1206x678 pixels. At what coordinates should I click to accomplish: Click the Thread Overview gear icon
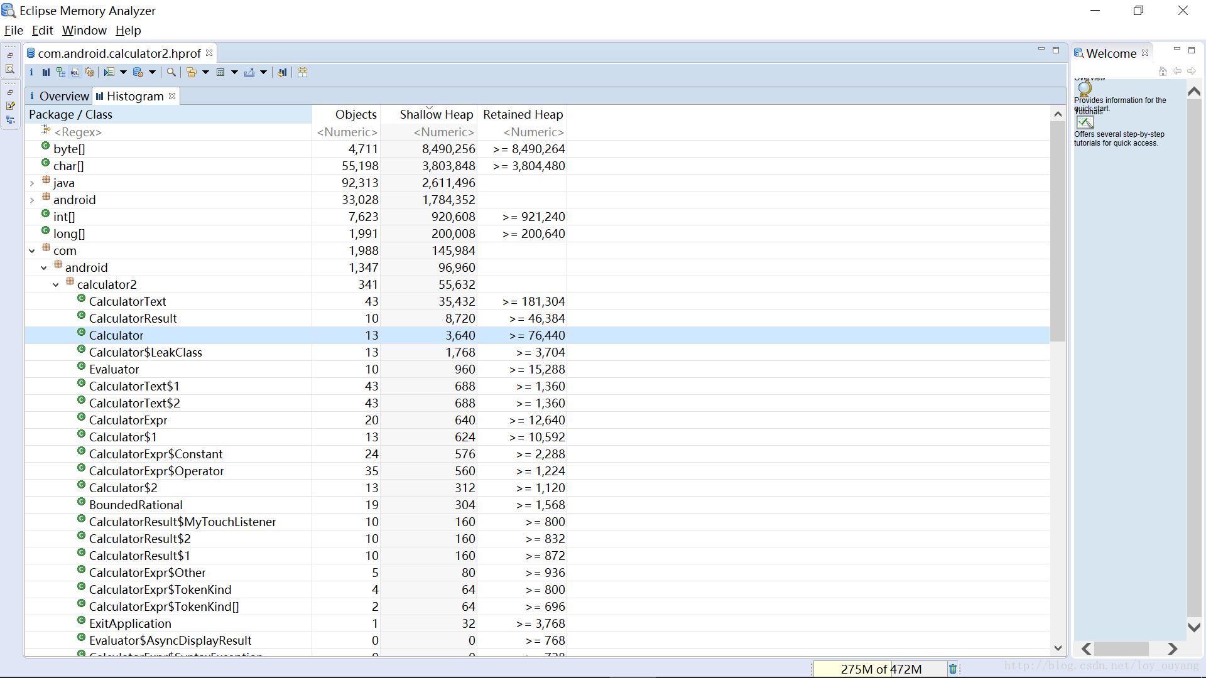(x=90, y=73)
